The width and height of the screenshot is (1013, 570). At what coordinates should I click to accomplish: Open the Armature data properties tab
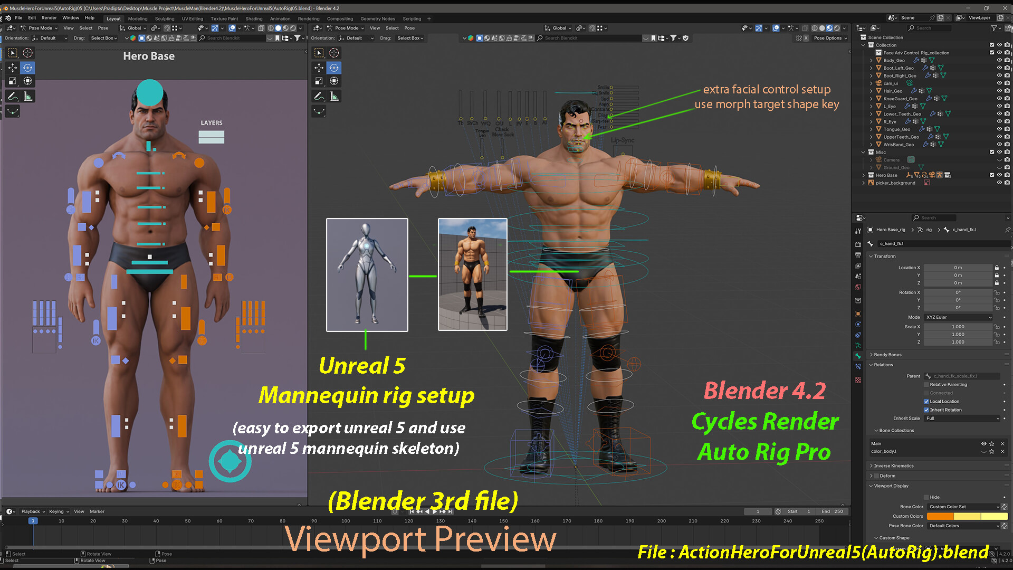(858, 346)
